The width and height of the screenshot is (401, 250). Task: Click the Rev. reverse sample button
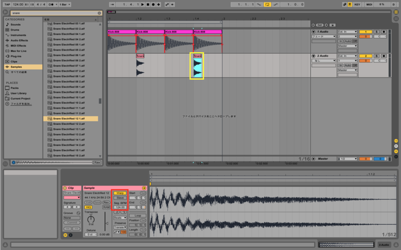(106, 202)
